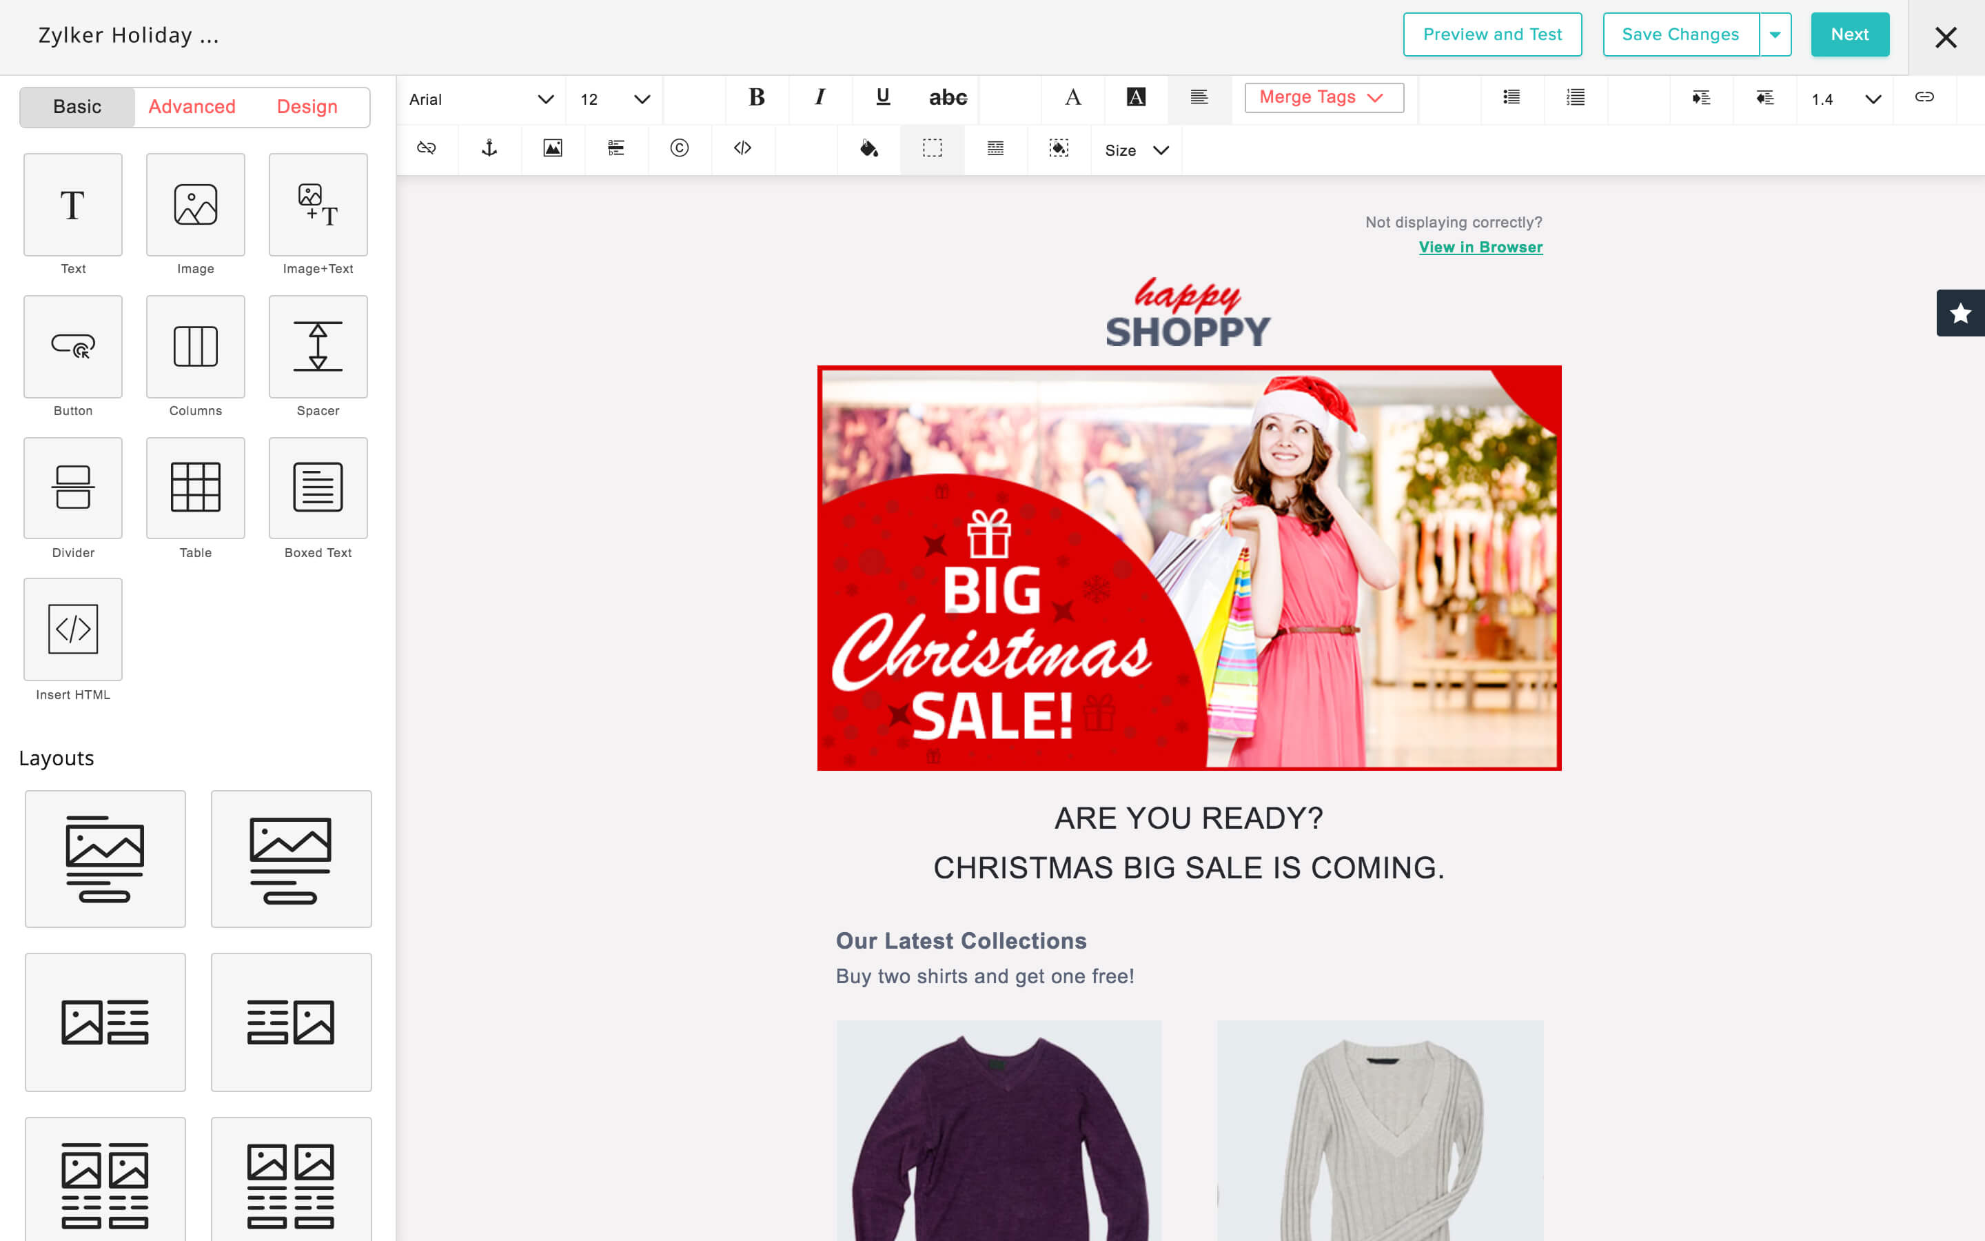The width and height of the screenshot is (1985, 1241).
Task: Expand the Merge Tags dropdown
Action: [1324, 98]
